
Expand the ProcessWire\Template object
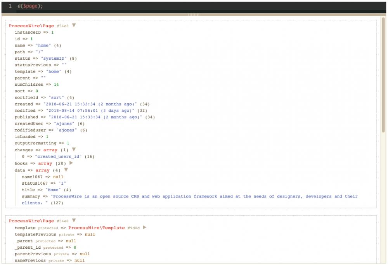pos(145,227)
